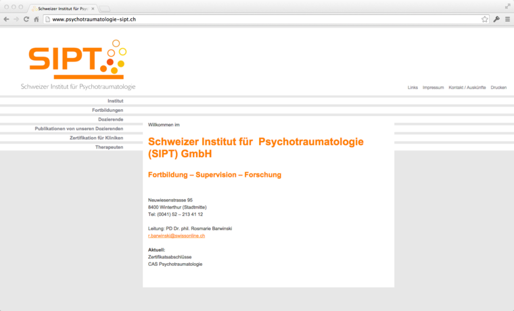Bookmark this page with the star icon
Image resolution: width=514 pixels, height=311 pixels.
484,20
